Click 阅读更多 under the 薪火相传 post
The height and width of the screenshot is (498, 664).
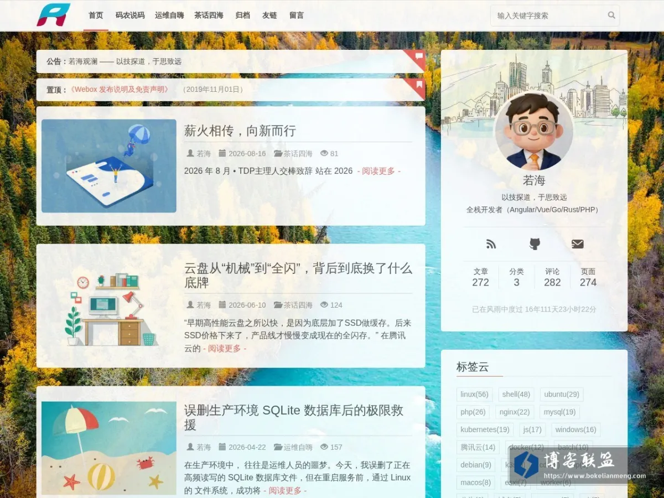(379, 171)
